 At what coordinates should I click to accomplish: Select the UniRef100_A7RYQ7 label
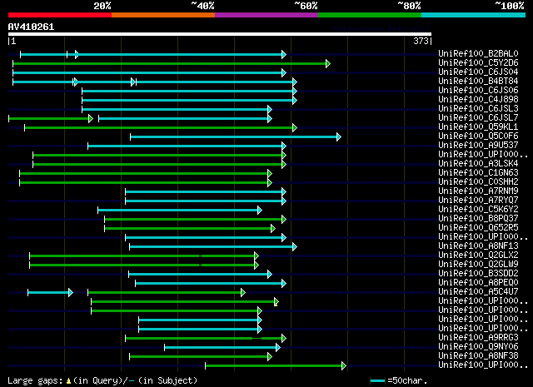pyautogui.click(x=478, y=201)
